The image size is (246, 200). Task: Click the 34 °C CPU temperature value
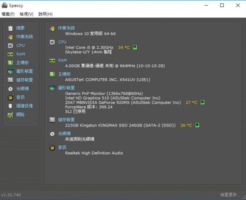click(124, 48)
